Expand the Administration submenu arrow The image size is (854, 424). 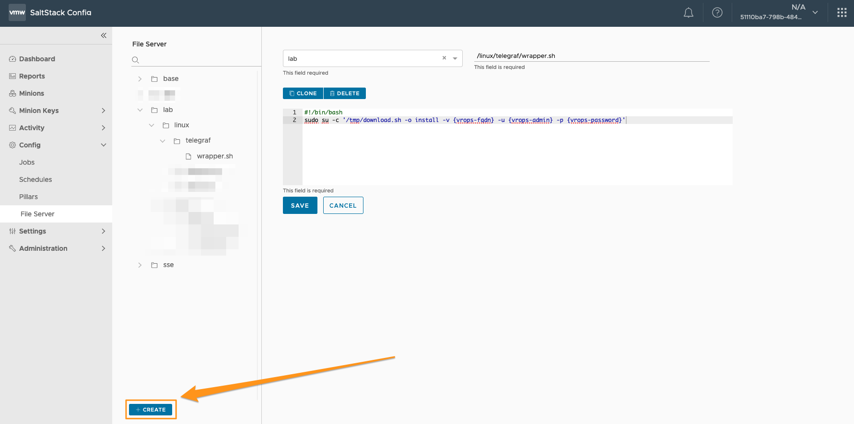(104, 248)
